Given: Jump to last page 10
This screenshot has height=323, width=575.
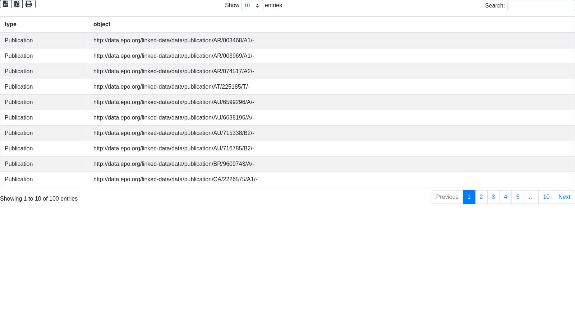Looking at the screenshot, I should pyautogui.click(x=546, y=197).
